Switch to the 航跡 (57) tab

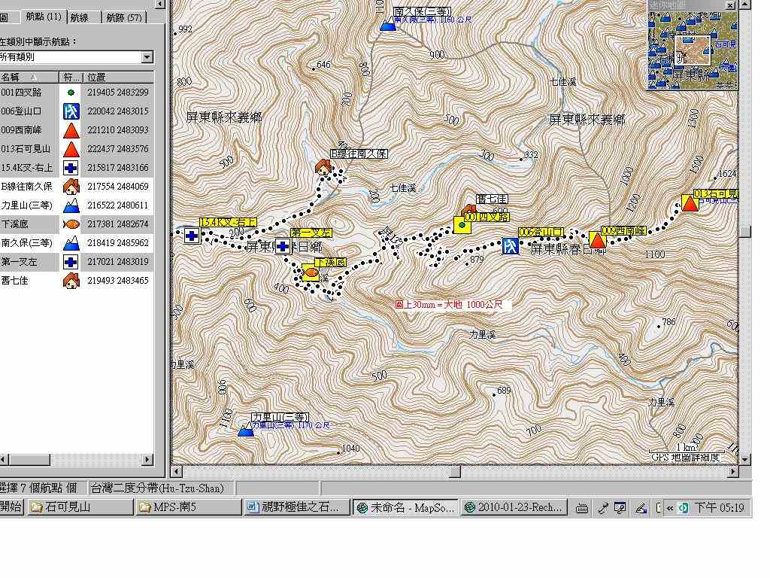coord(123,17)
